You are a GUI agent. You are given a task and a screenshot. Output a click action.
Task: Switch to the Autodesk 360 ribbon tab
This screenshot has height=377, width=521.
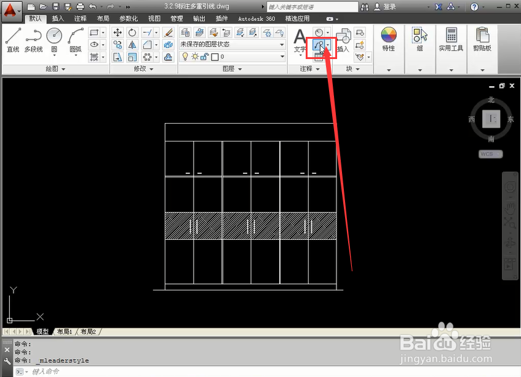click(257, 18)
